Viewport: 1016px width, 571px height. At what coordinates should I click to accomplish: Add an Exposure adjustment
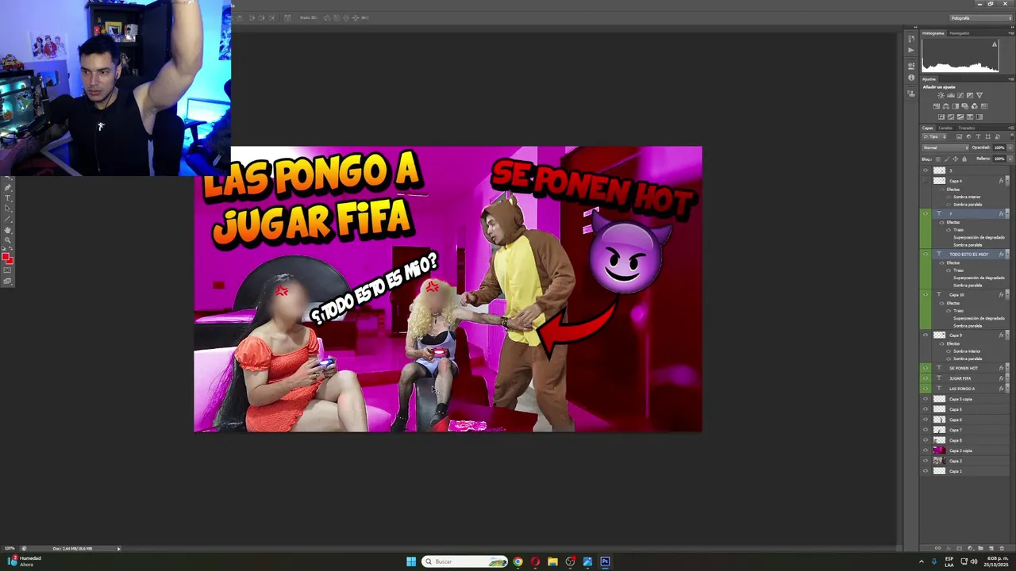coord(970,95)
